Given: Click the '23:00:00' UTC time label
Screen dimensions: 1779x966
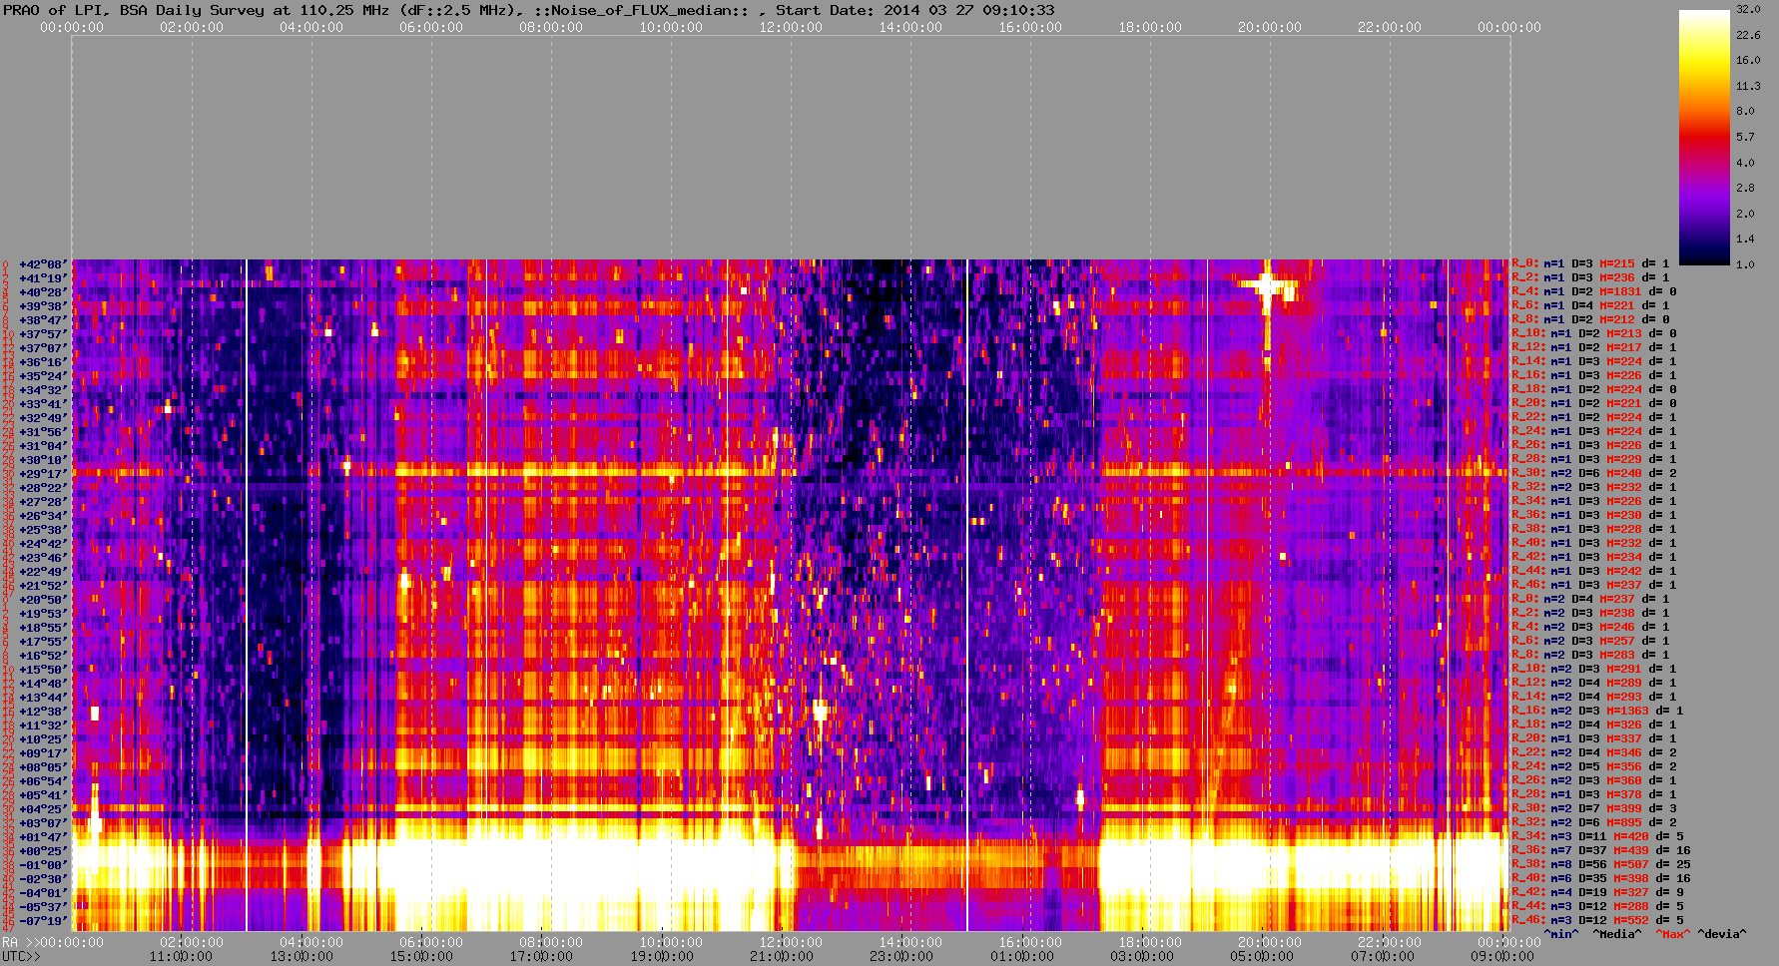Looking at the screenshot, I should pos(901,956).
